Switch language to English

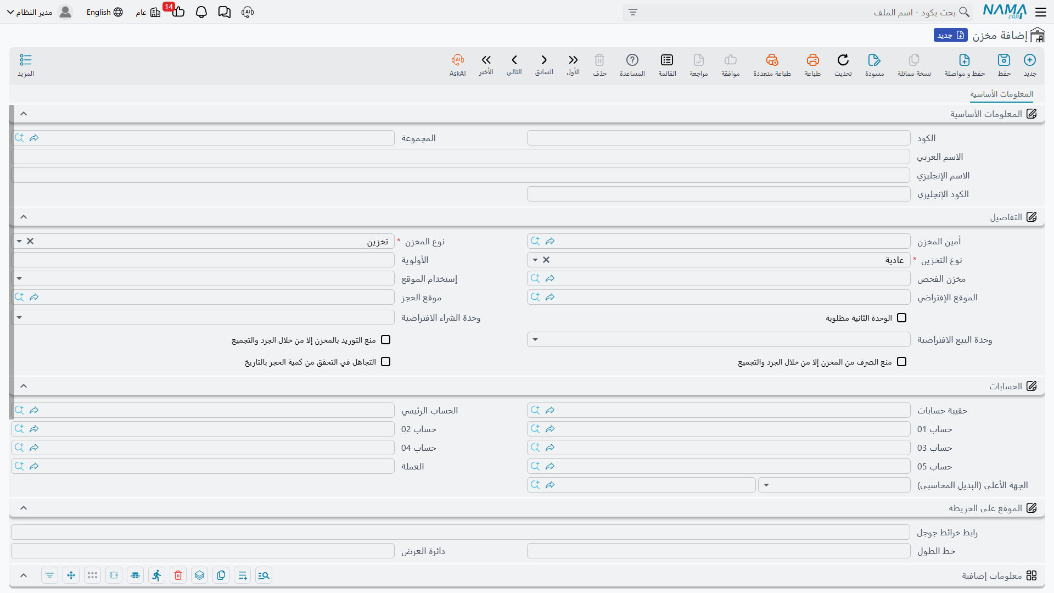tap(104, 12)
